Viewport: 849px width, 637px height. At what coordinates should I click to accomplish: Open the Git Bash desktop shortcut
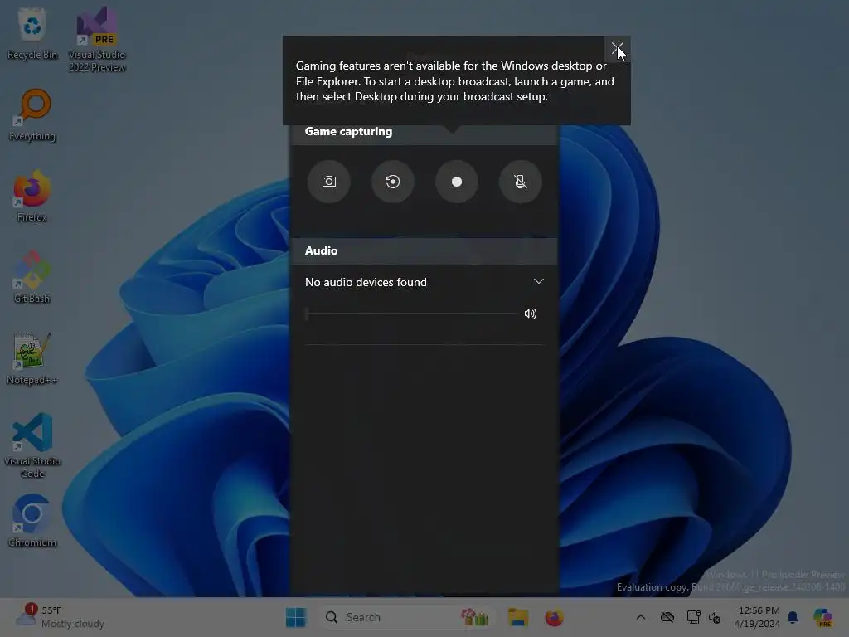32,277
